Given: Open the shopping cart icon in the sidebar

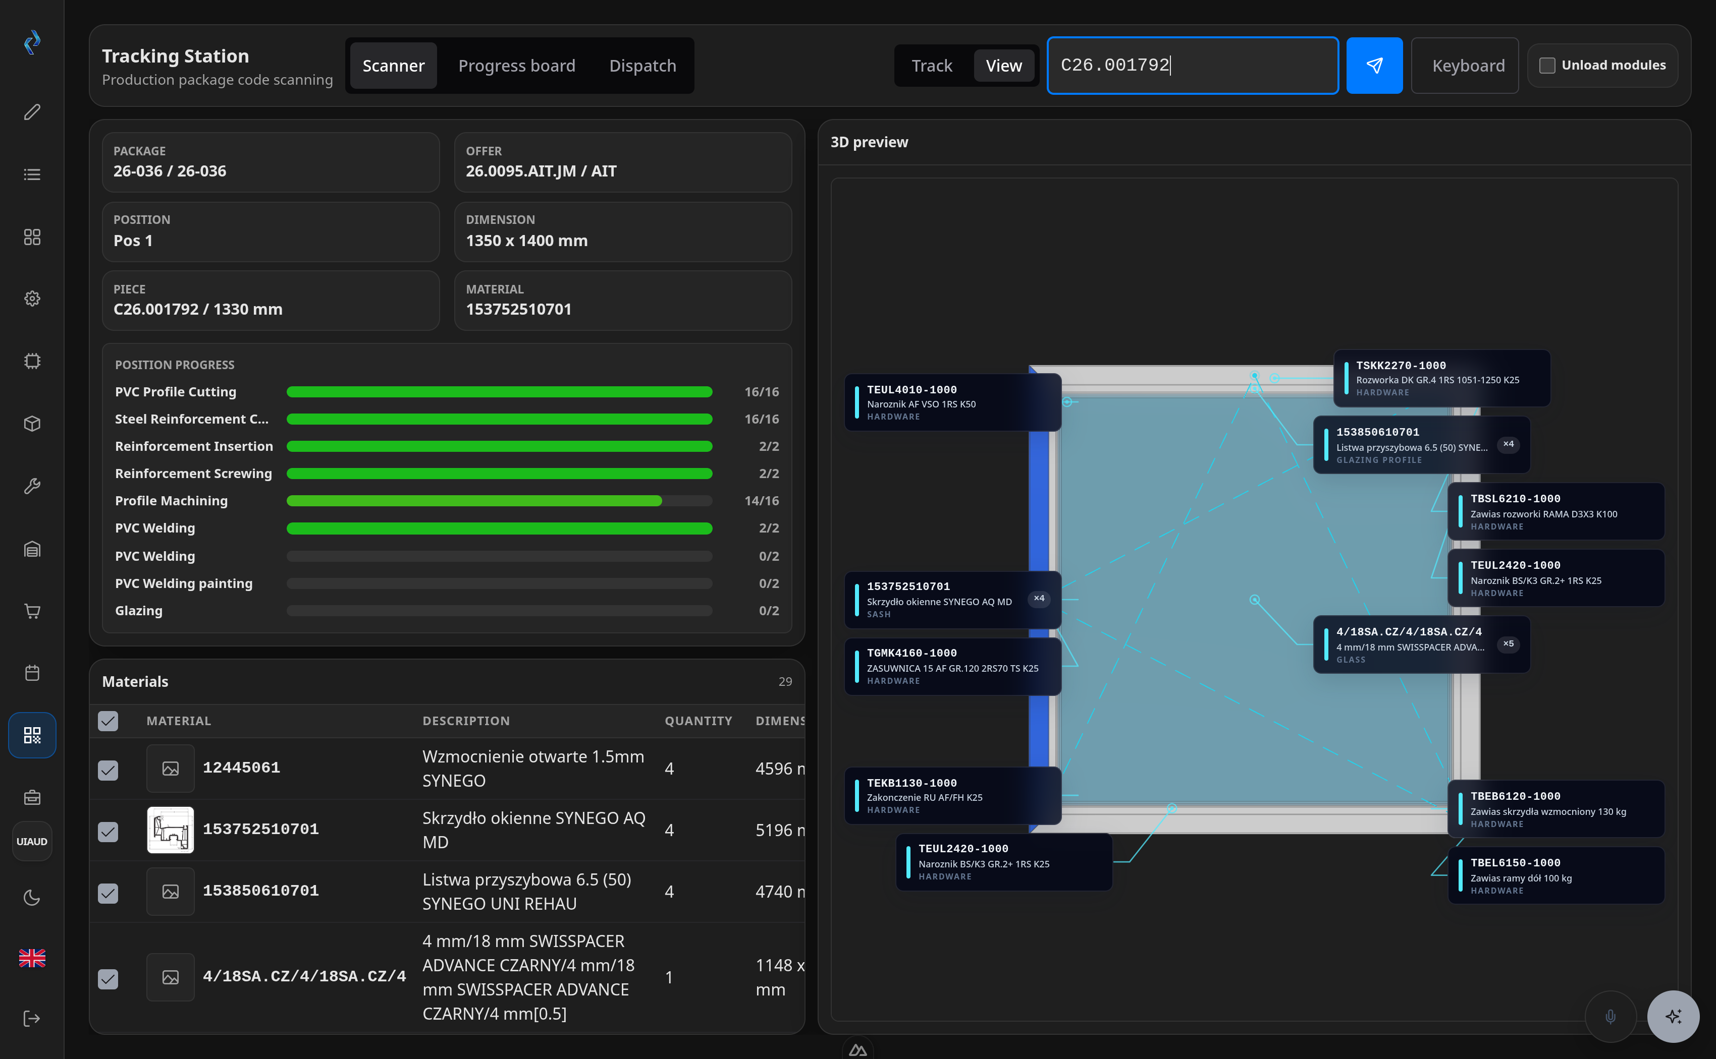Looking at the screenshot, I should pos(31,611).
